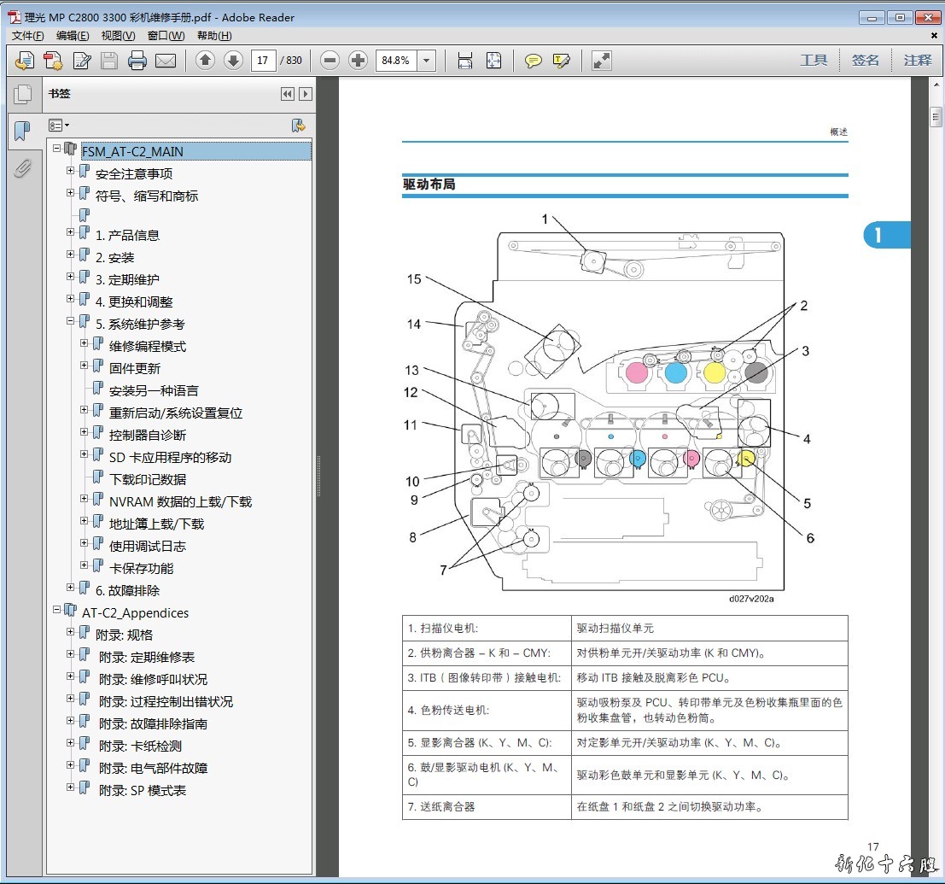Open the 视图(V) menu
The height and width of the screenshot is (884, 945).
(x=118, y=36)
